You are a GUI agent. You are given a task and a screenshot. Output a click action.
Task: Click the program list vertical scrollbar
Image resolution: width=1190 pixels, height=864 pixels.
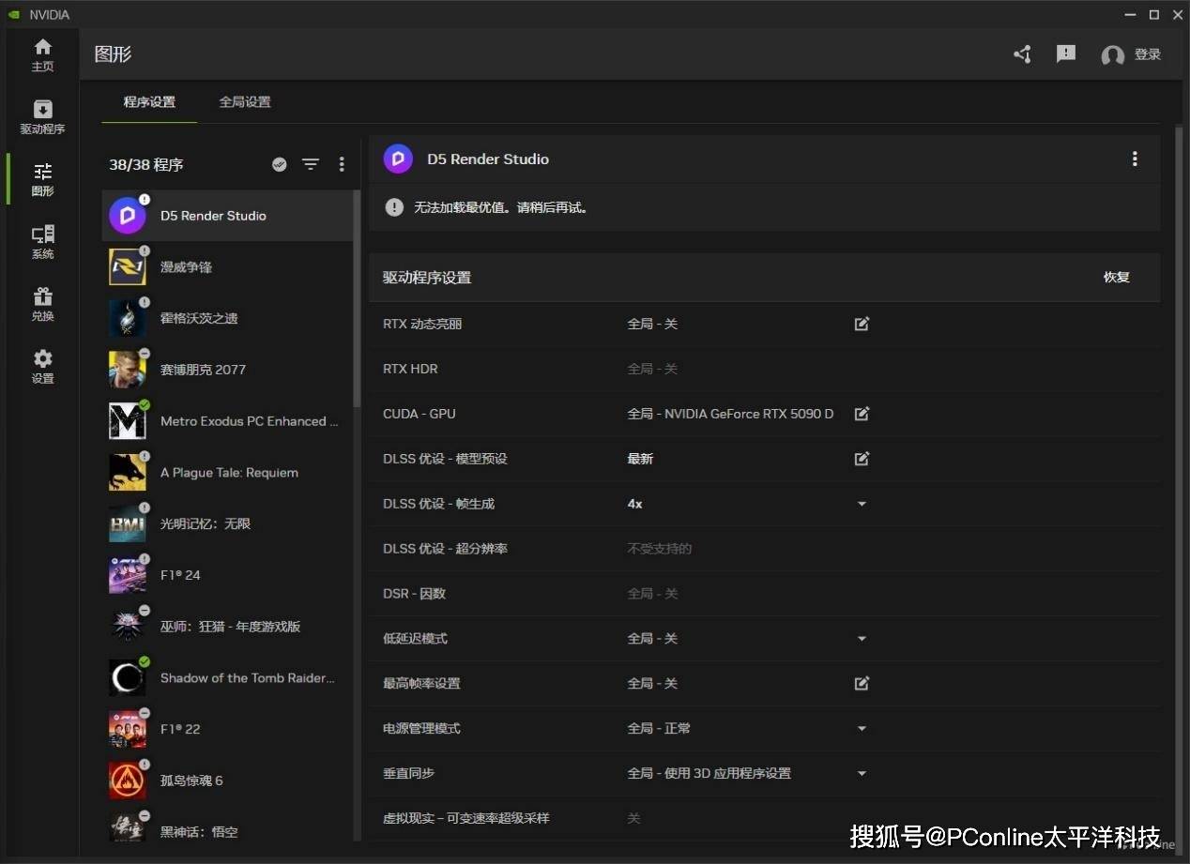coord(357,300)
